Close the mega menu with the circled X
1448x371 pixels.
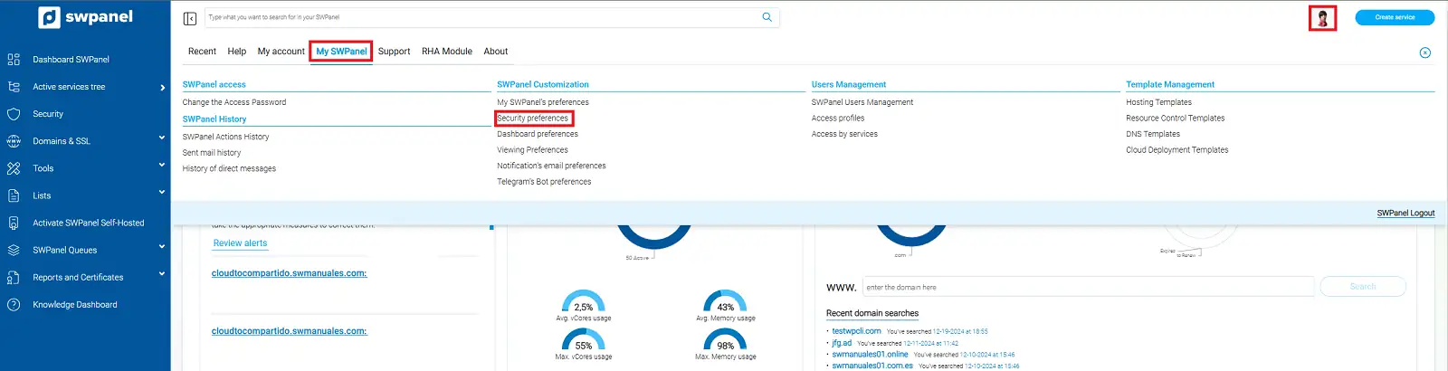click(1425, 52)
